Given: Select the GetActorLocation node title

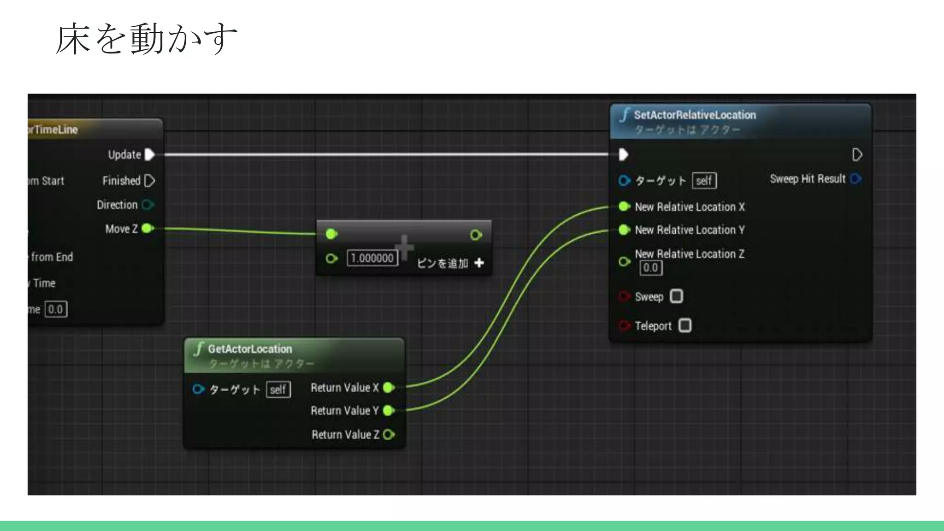Looking at the screenshot, I should click(x=249, y=349).
